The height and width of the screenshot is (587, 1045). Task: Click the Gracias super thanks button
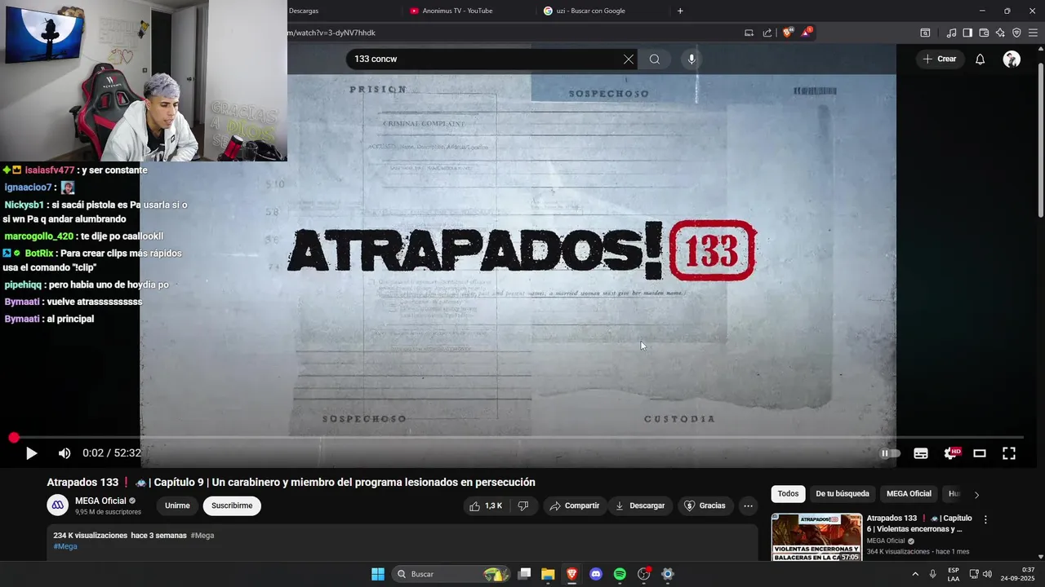click(x=705, y=505)
